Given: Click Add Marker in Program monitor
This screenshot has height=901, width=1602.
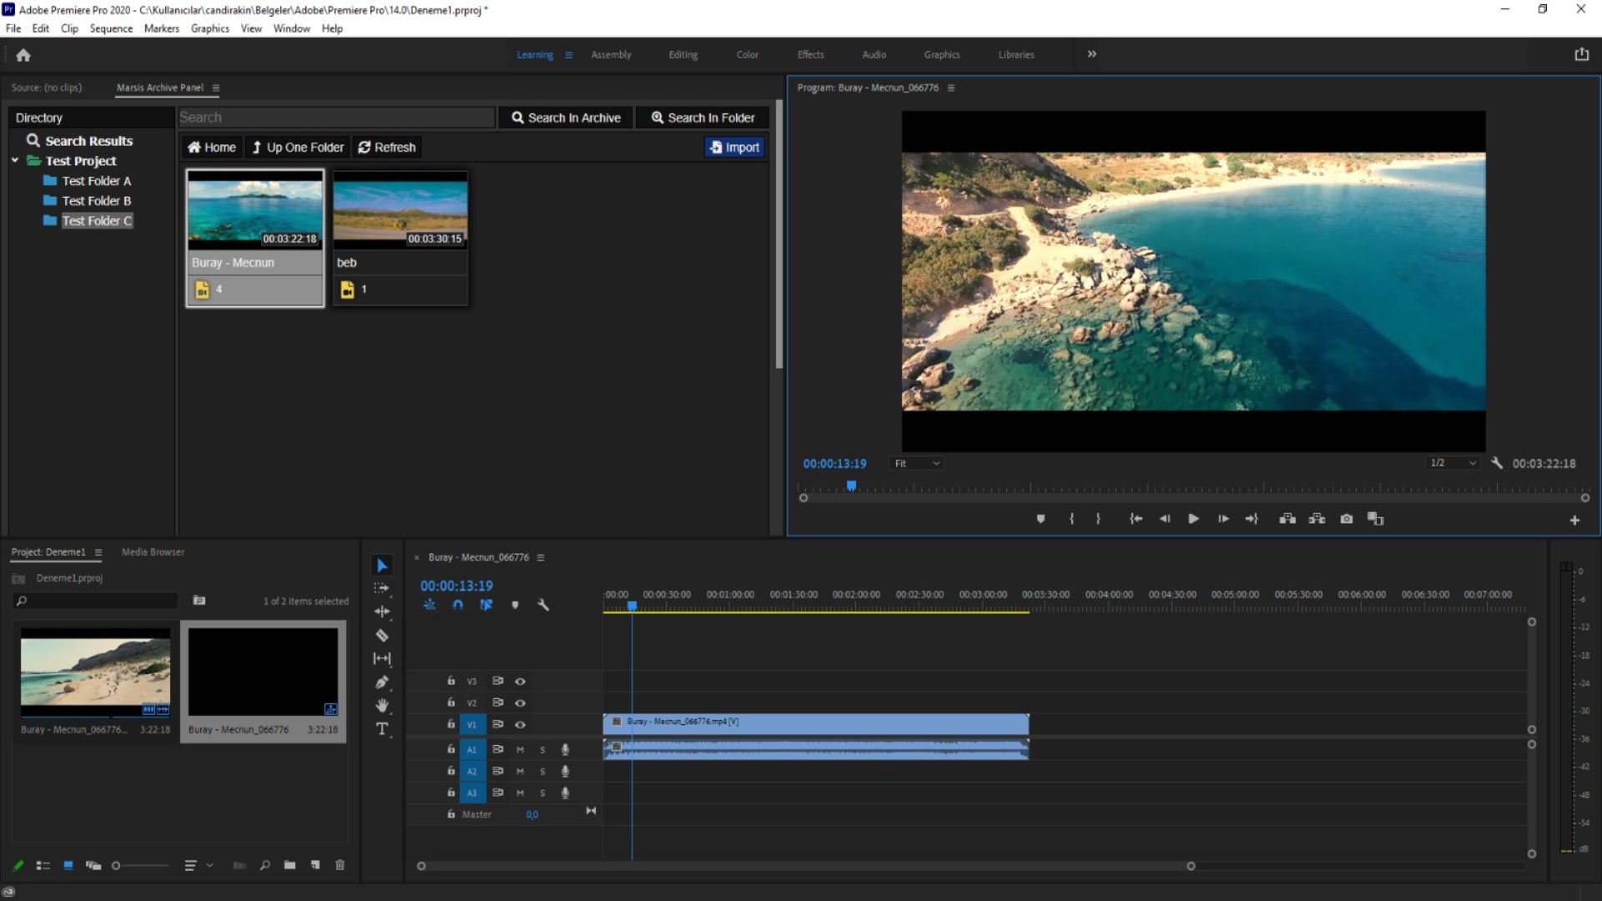Looking at the screenshot, I should click(1040, 519).
